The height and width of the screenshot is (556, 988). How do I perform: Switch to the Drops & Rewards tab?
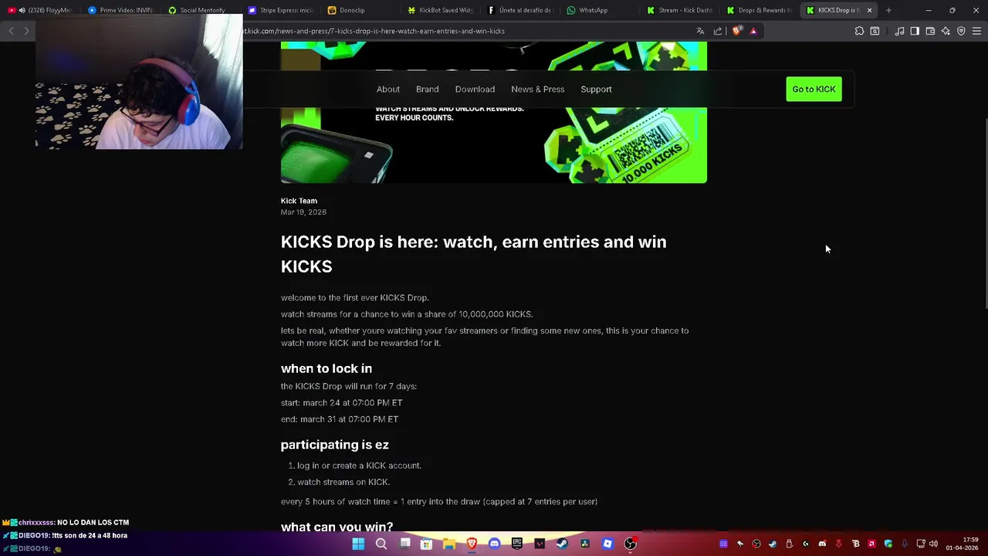pos(760,10)
